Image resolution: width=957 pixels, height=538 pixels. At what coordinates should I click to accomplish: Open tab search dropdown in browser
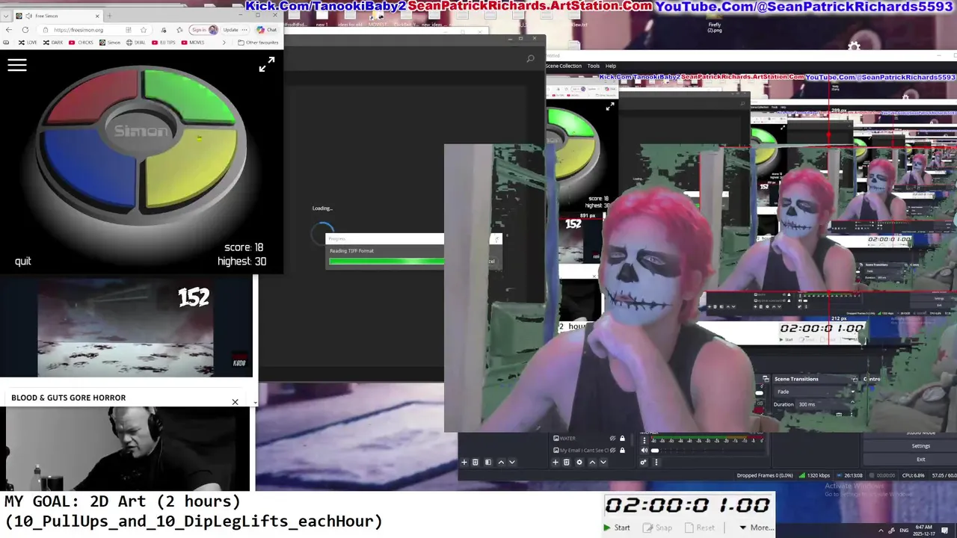point(6,16)
